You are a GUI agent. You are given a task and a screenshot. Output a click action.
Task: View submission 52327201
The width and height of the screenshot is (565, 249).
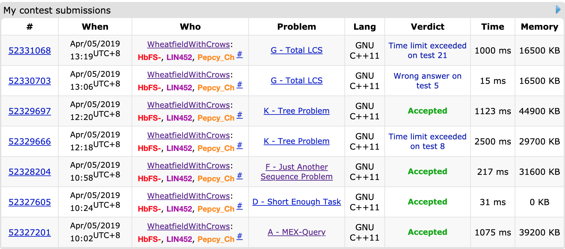(x=30, y=233)
